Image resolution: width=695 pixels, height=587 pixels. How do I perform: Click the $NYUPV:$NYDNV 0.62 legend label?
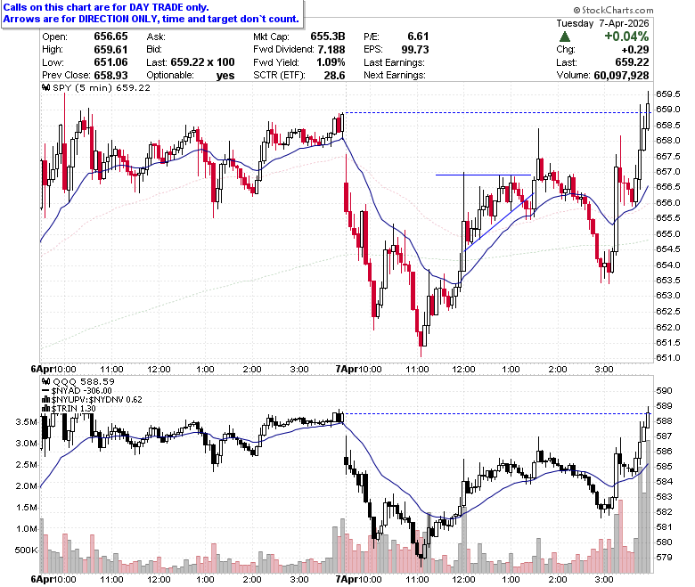coord(96,400)
